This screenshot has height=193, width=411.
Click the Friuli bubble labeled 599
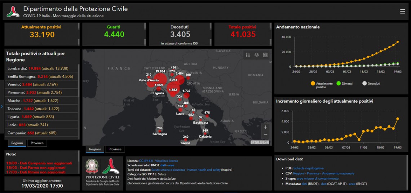click(x=188, y=78)
